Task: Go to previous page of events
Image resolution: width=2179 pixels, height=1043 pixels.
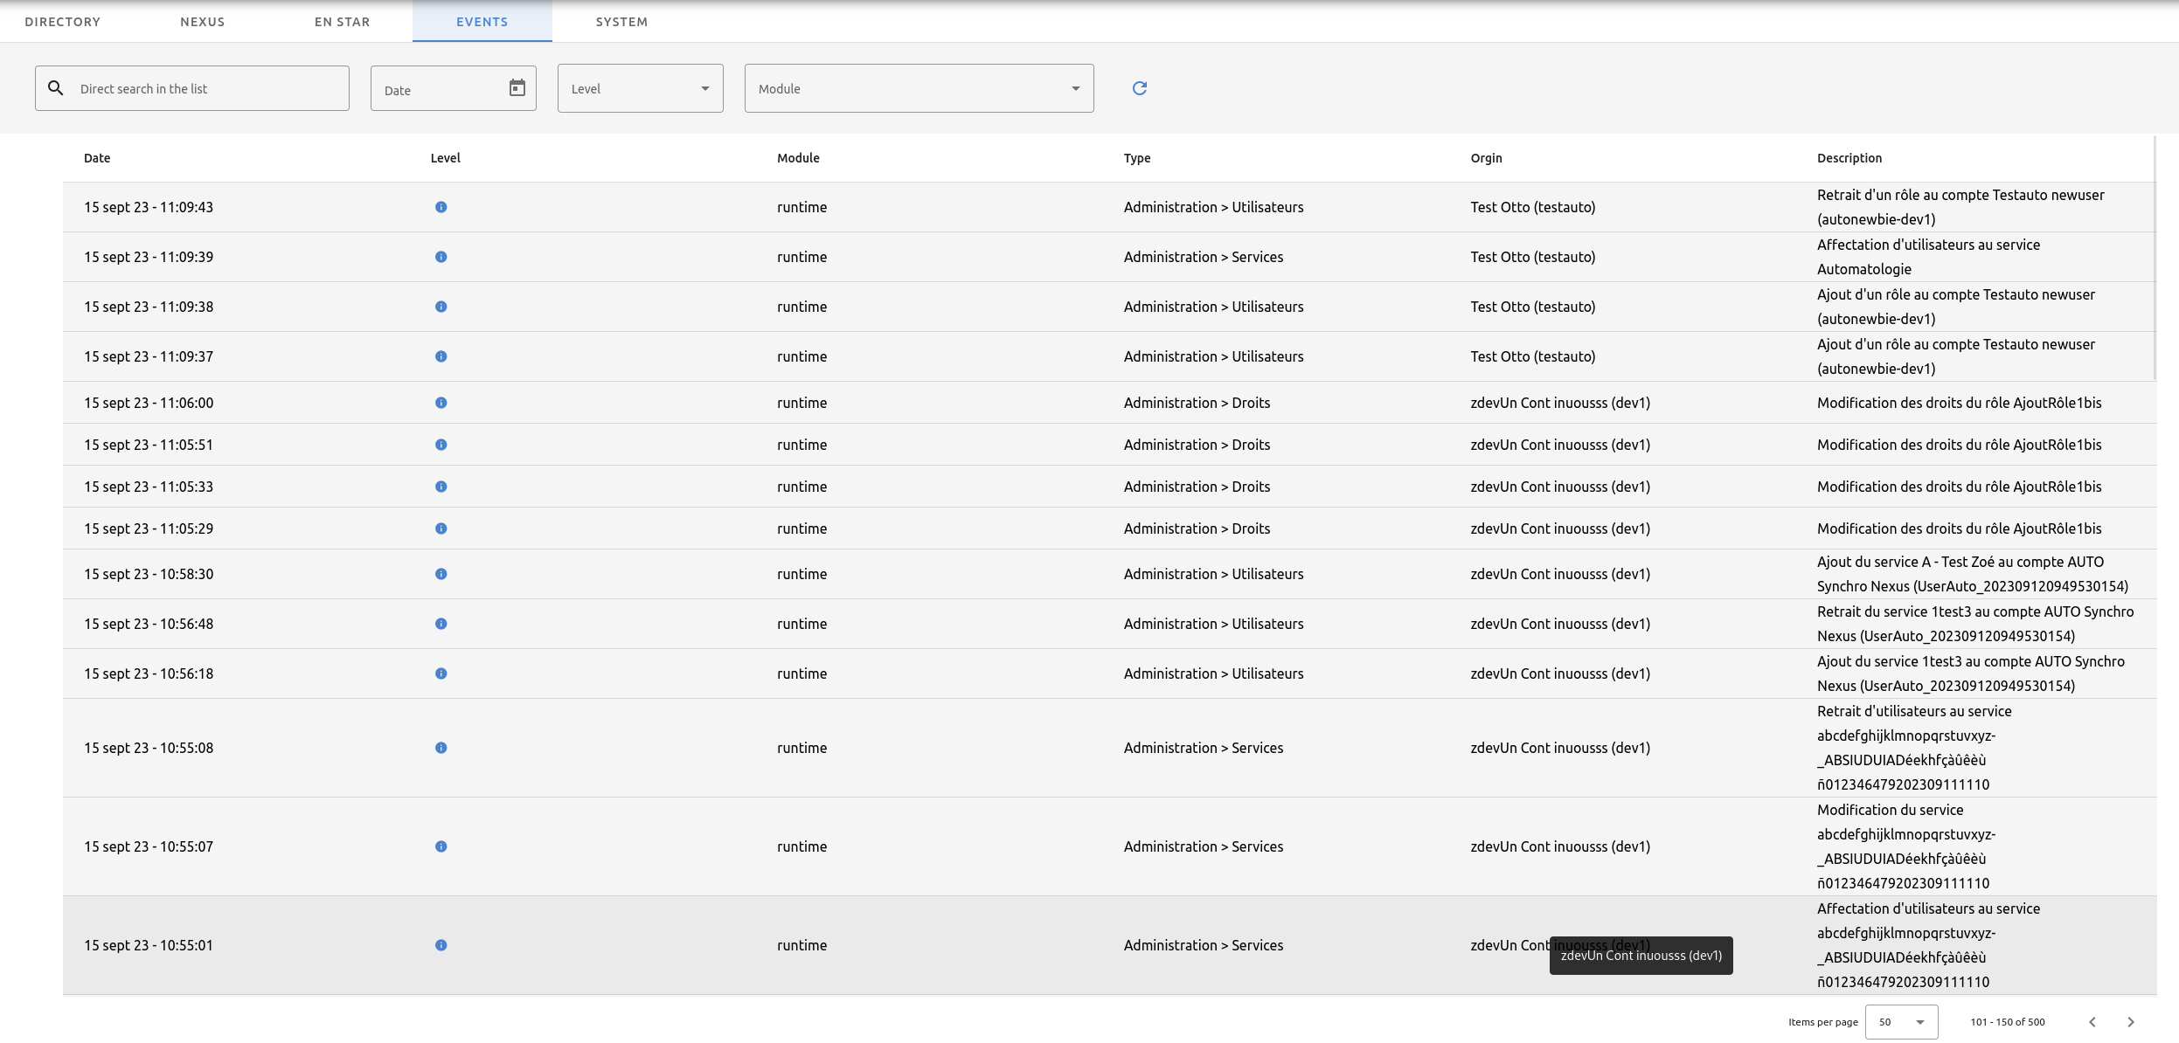Action: pyautogui.click(x=2092, y=1022)
